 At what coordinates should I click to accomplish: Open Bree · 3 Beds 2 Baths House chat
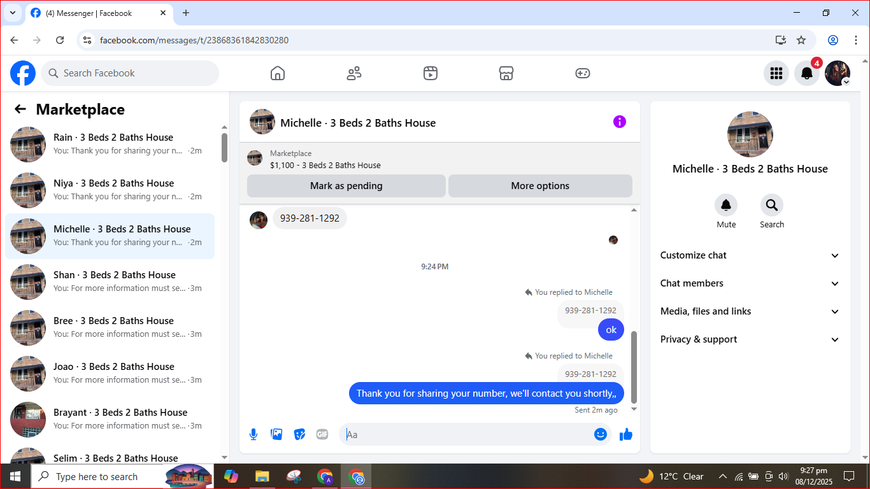[x=110, y=328]
